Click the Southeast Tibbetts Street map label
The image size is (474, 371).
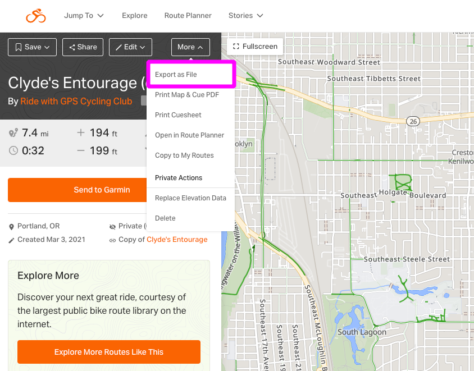[373, 79]
